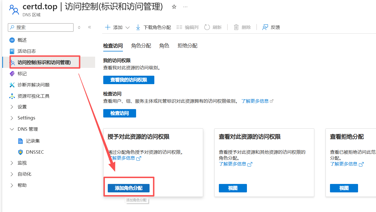Viewport: 376px width, 212px height.
Task: Click the 反馈 feedback icon
Action: coord(265,27)
